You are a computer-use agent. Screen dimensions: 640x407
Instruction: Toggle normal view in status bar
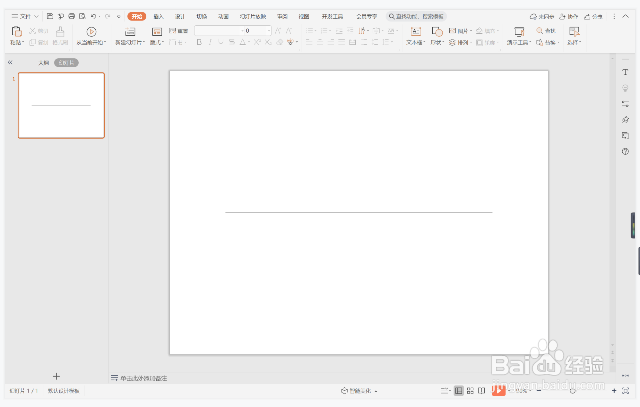point(459,391)
